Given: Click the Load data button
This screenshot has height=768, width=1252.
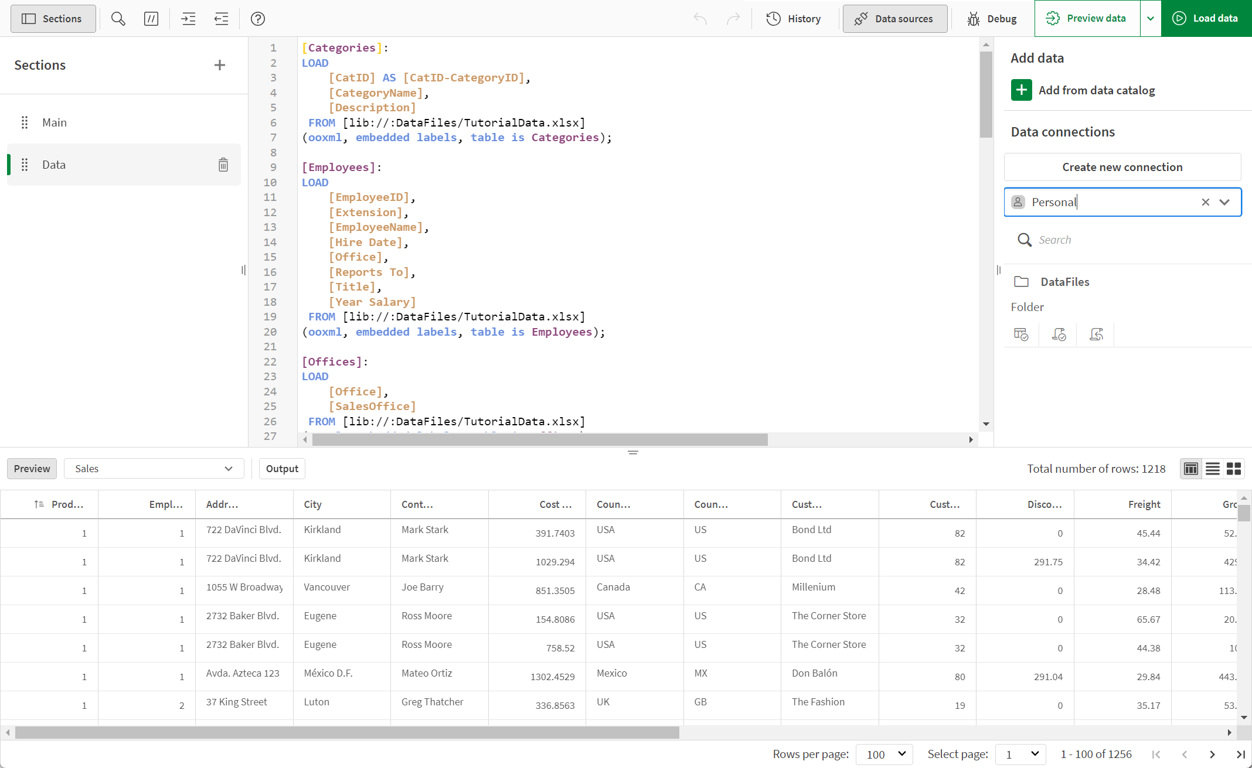Looking at the screenshot, I should (1207, 18).
